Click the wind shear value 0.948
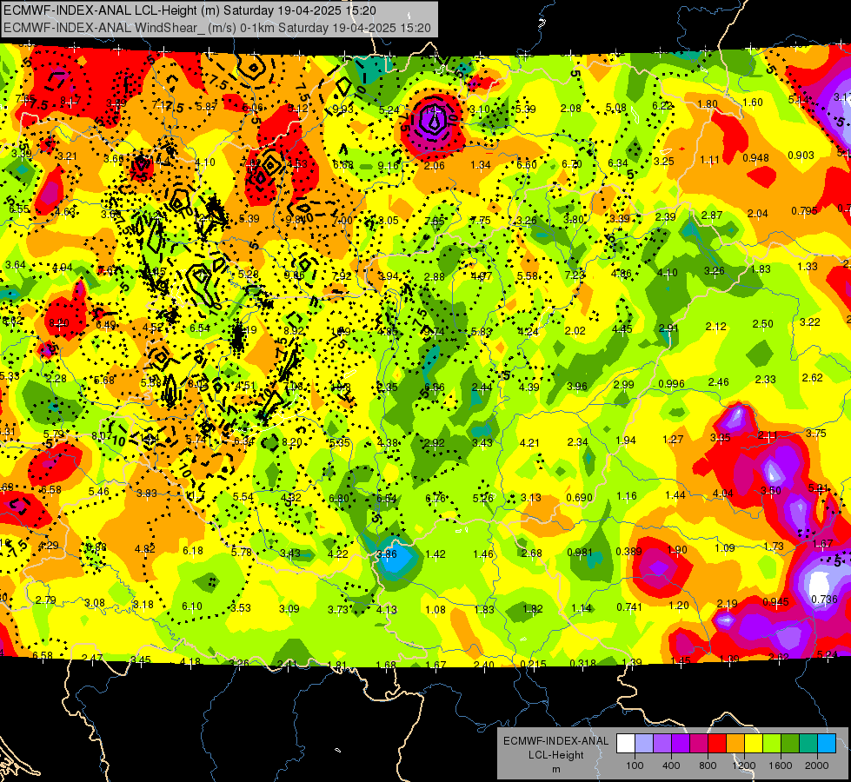851x782 pixels. tap(755, 158)
